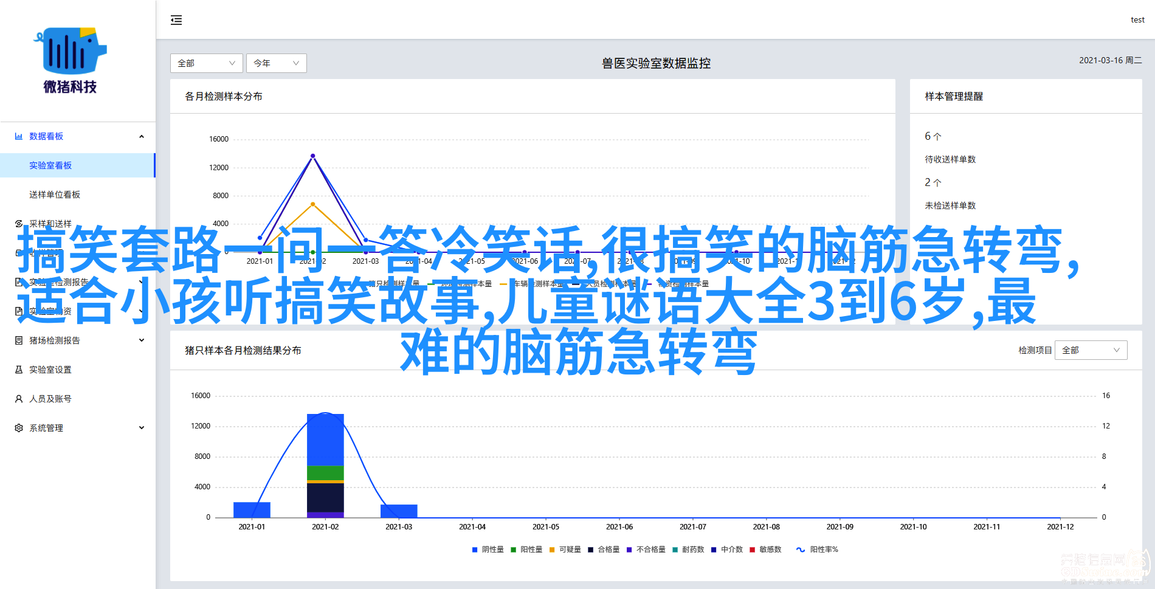Open 送样单位看板 in the sidebar

coord(55,195)
